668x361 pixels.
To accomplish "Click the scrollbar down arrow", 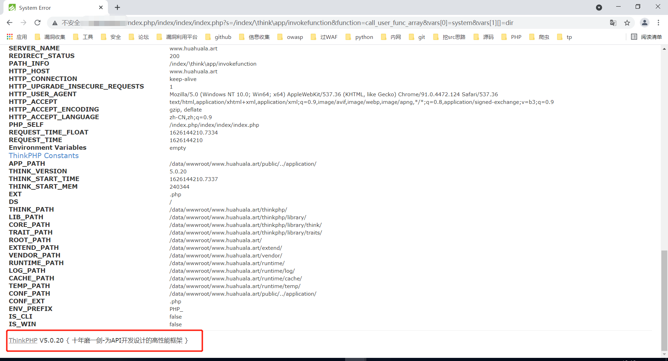I will point(664,354).
